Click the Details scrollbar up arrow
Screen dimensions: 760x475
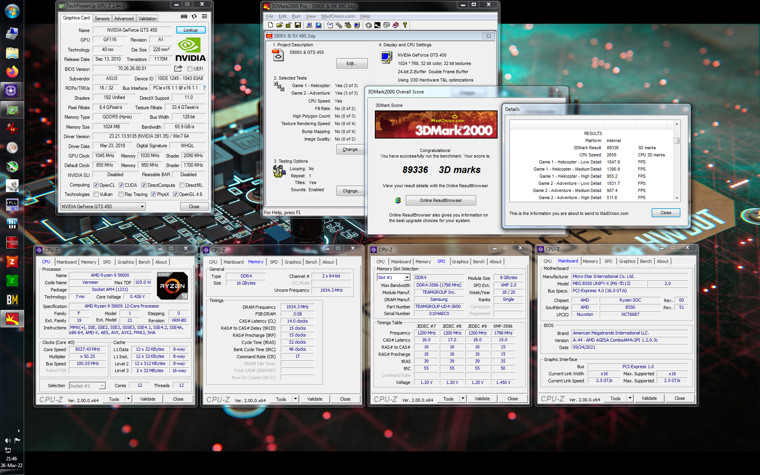click(x=677, y=124)
